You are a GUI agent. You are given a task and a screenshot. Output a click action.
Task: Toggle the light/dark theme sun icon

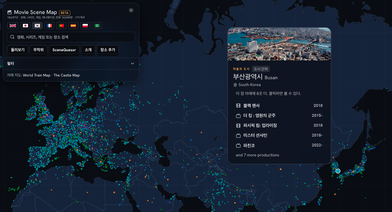tap(131, 10)
